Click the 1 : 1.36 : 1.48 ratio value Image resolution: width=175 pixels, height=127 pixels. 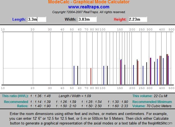tap(40, 96)
